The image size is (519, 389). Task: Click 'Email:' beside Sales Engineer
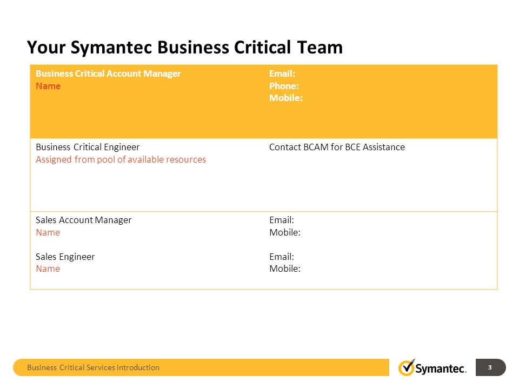click(x=282, y=257)
